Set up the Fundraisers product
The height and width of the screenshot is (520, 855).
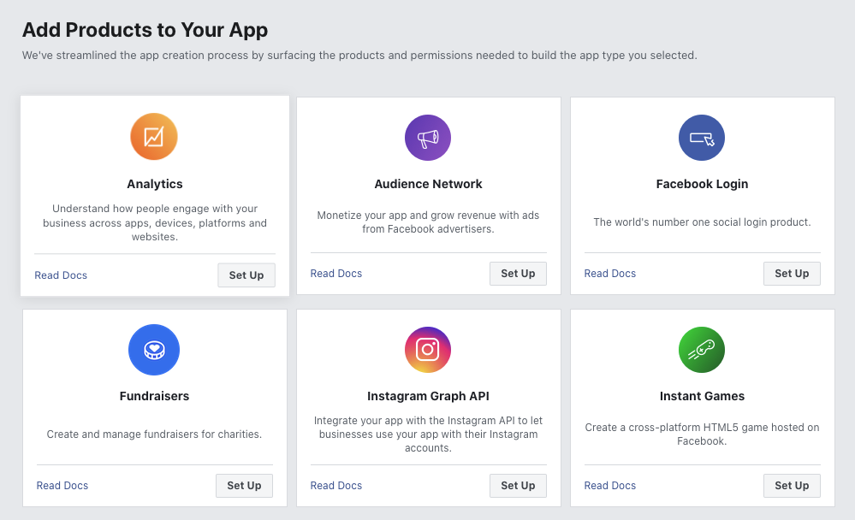tap(244, 485)
